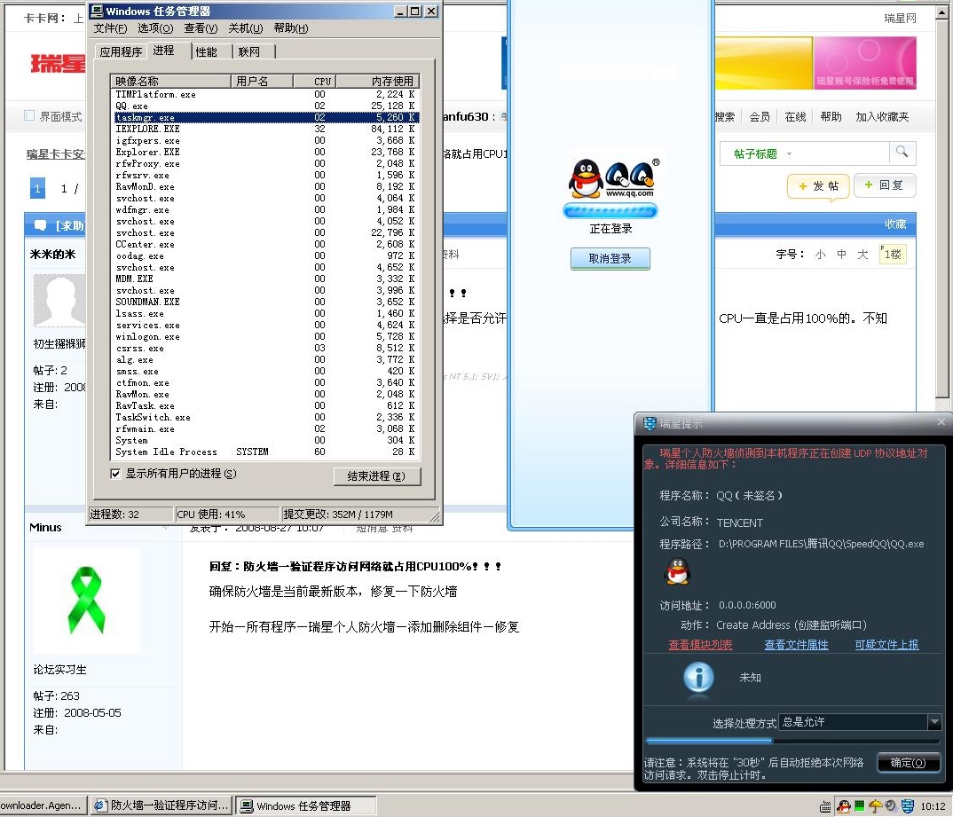Open the 防火墙一验证程序访问 taskbar button
953x817 pixels.
[161, 805]
